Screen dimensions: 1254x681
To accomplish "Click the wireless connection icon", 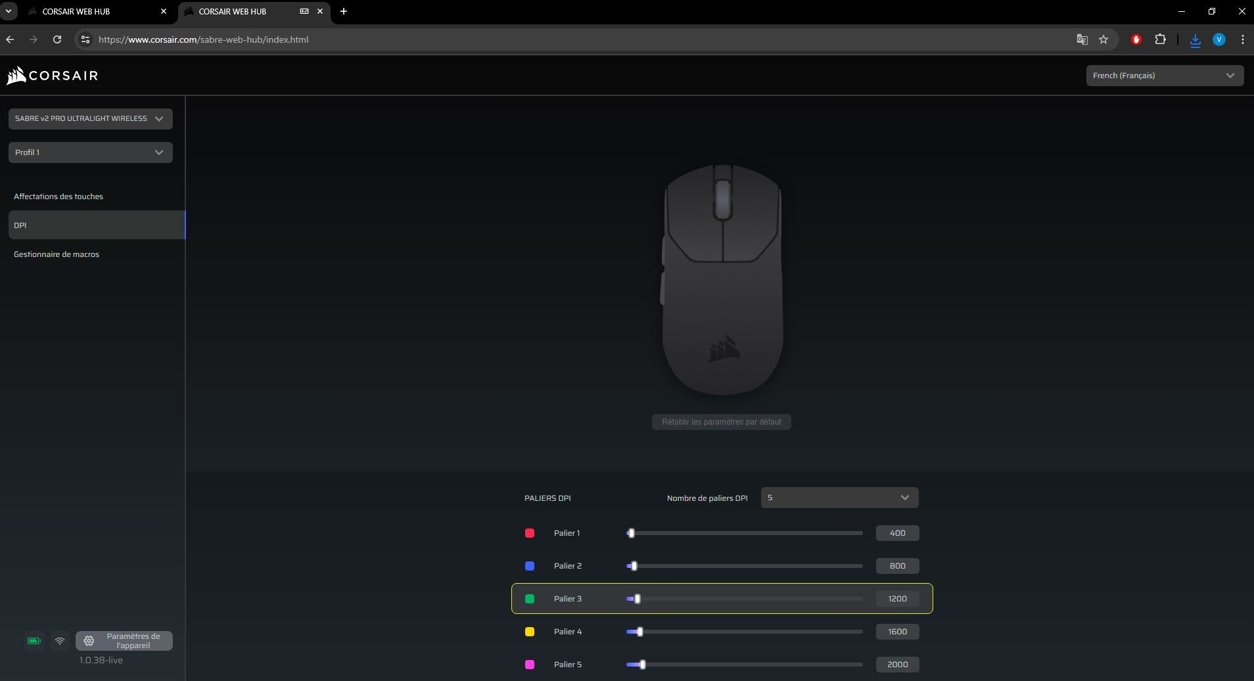I will (59, 640).
